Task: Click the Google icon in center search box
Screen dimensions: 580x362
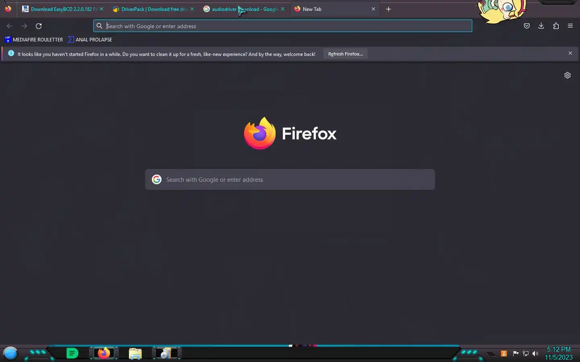Action: [157, 179]
